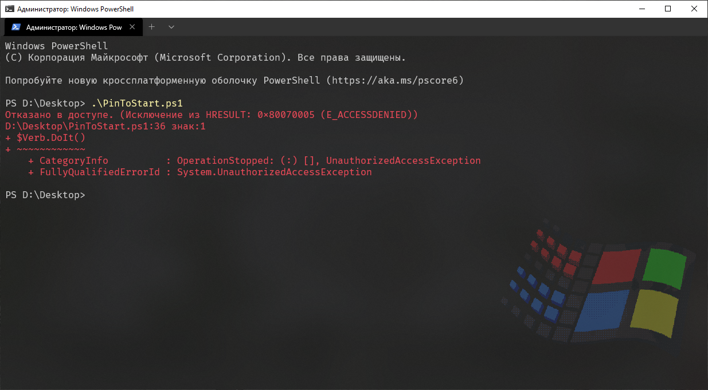Click the $Verb.DoIt() error line

pyautogui.click(x=45, y=138)
